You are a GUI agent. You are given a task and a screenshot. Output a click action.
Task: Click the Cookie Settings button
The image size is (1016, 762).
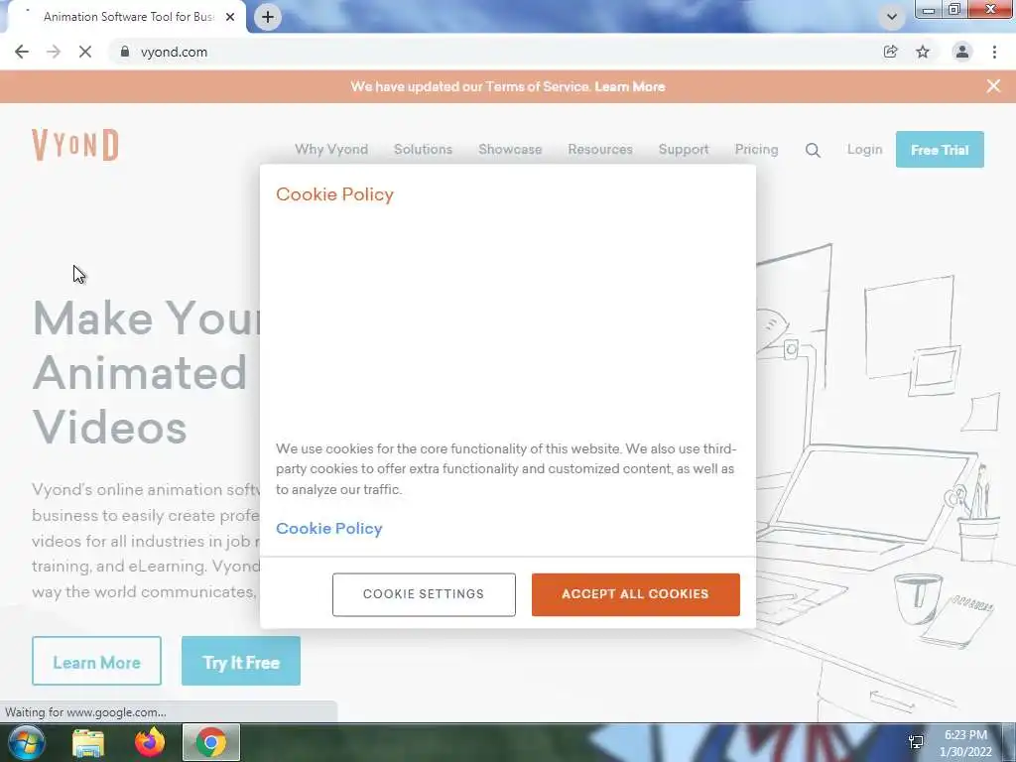click(x=424, y=594)
